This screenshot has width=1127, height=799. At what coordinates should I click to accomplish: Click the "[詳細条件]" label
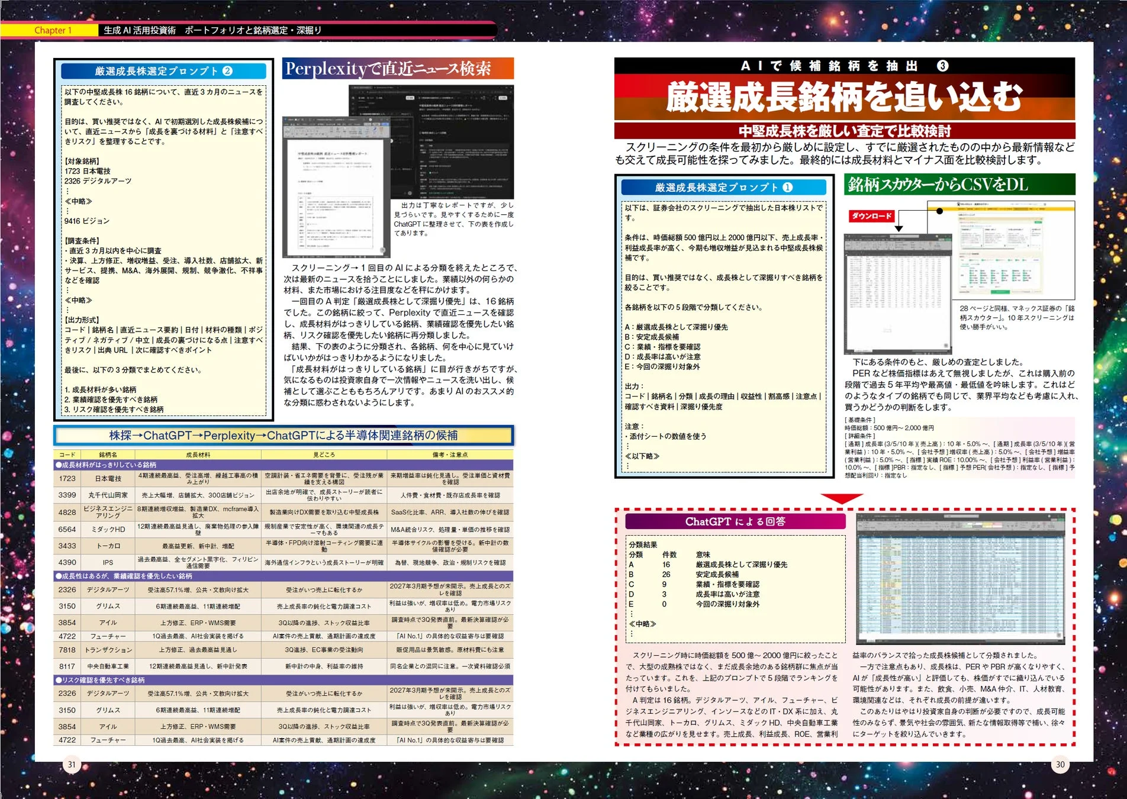(x=860, y=436)
